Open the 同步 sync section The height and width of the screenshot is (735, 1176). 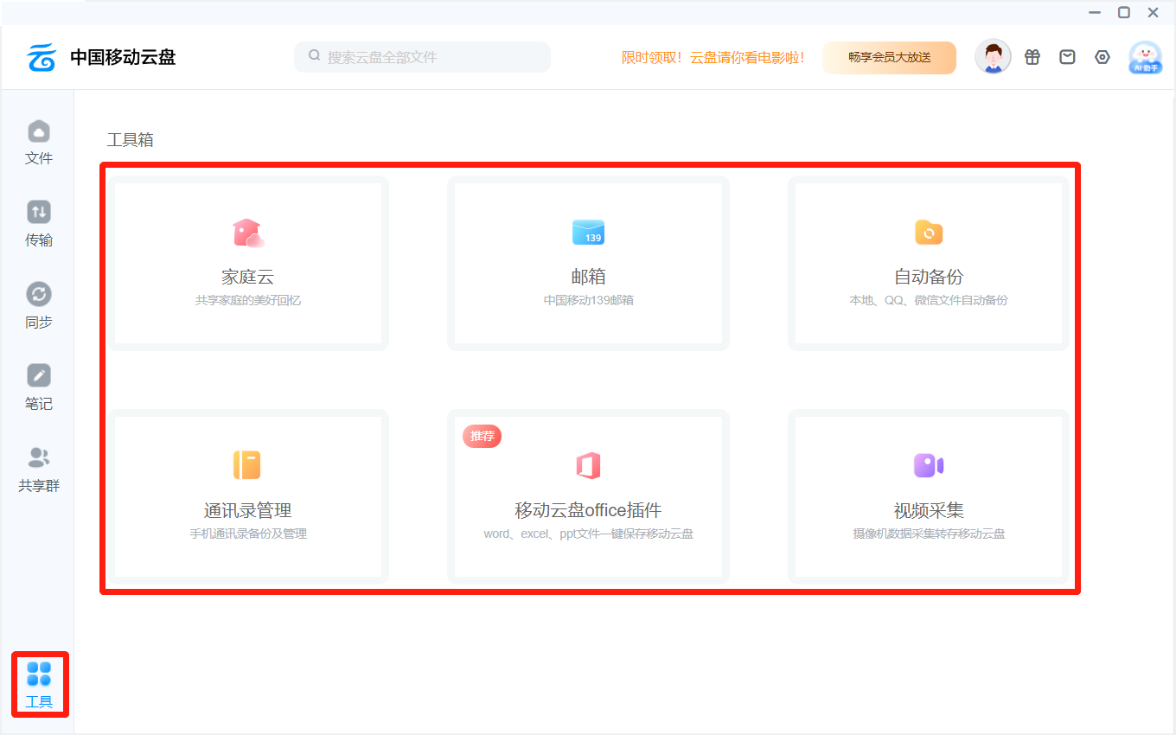click(x=39, y=307)
